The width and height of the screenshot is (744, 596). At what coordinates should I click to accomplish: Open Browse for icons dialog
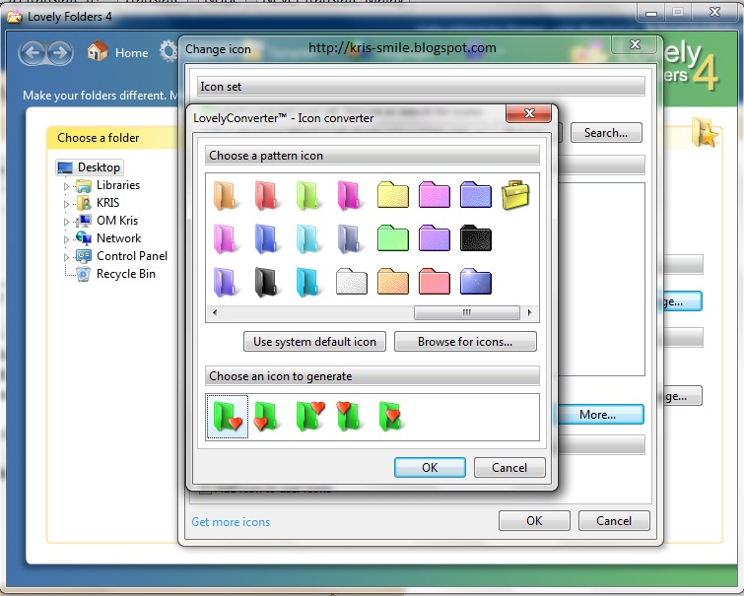click(465, 342)
